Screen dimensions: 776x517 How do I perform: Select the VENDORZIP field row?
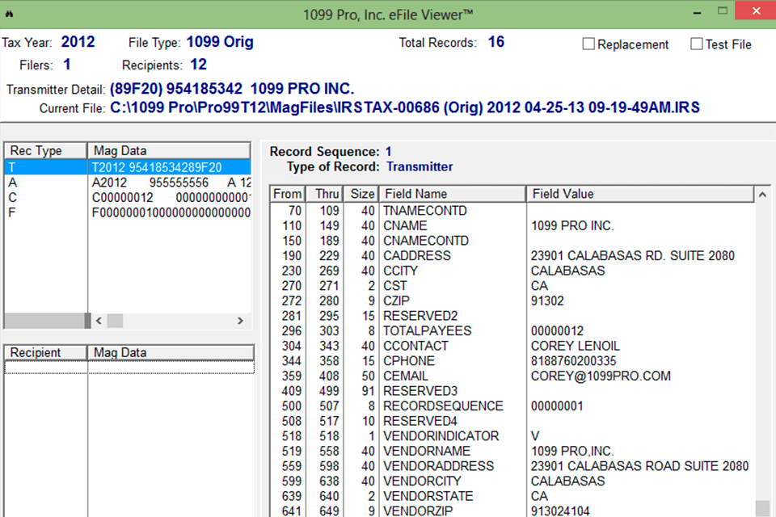(x=512, y=511)
